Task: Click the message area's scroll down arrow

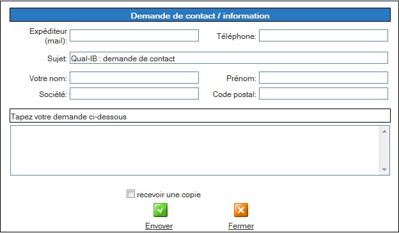Action: pyautogui.click(x=384, y=169)
